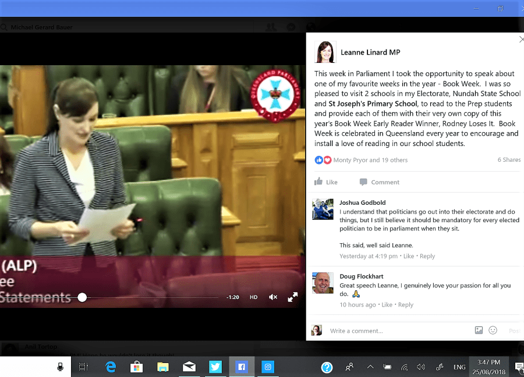Open Leanne Linard MP's profile picture
This screenshot has width=524, height=377.
[x=325, y=52]
